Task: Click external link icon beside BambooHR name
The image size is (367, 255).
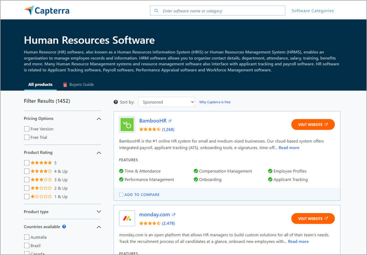Action: (170, 121)
